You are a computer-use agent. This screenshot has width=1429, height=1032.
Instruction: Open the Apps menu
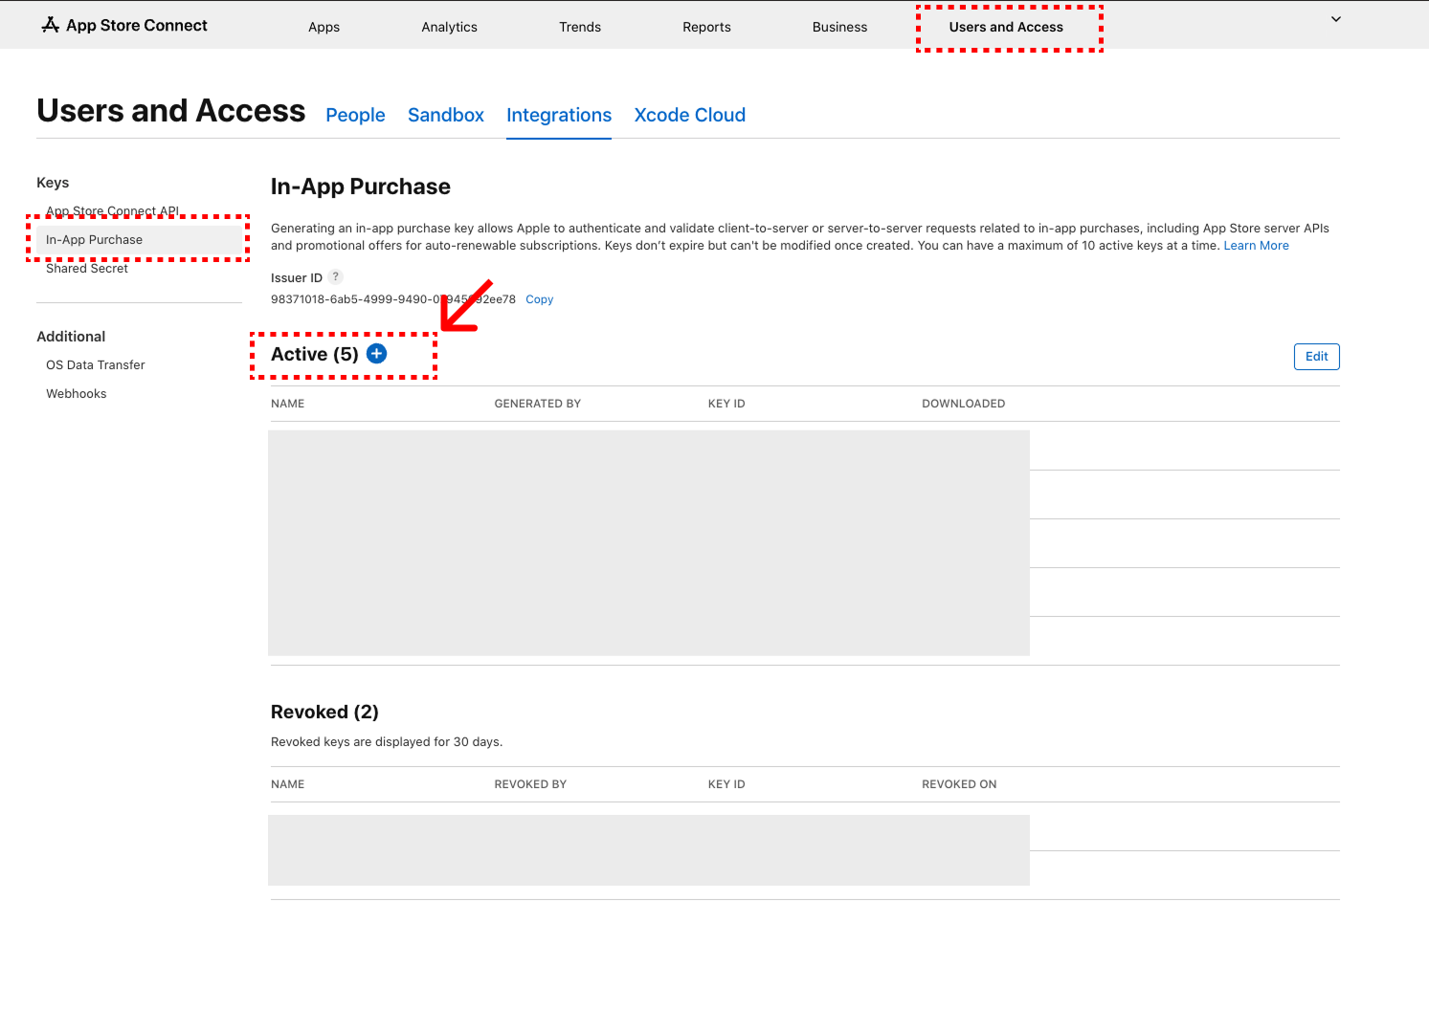point(324,27)
